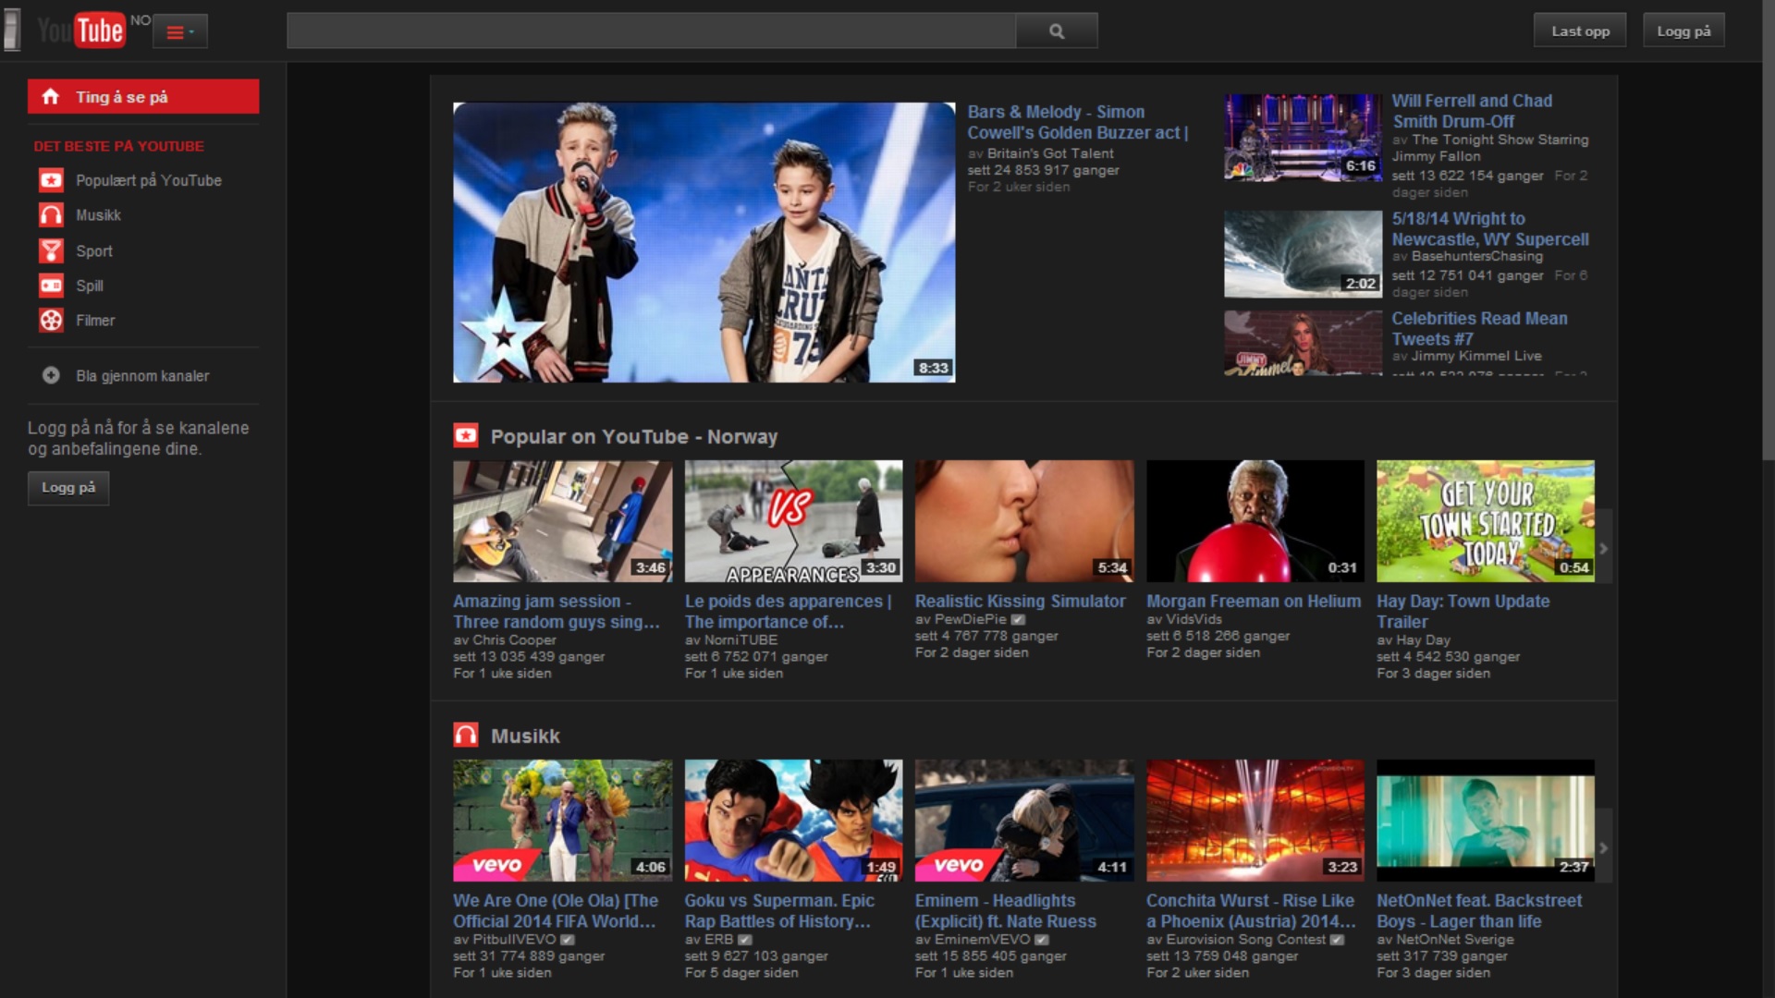Viewport: 1775px width, 998px height.
Task: Open 5/18/14 Wright to Newcastle title
Action: 1490,229
